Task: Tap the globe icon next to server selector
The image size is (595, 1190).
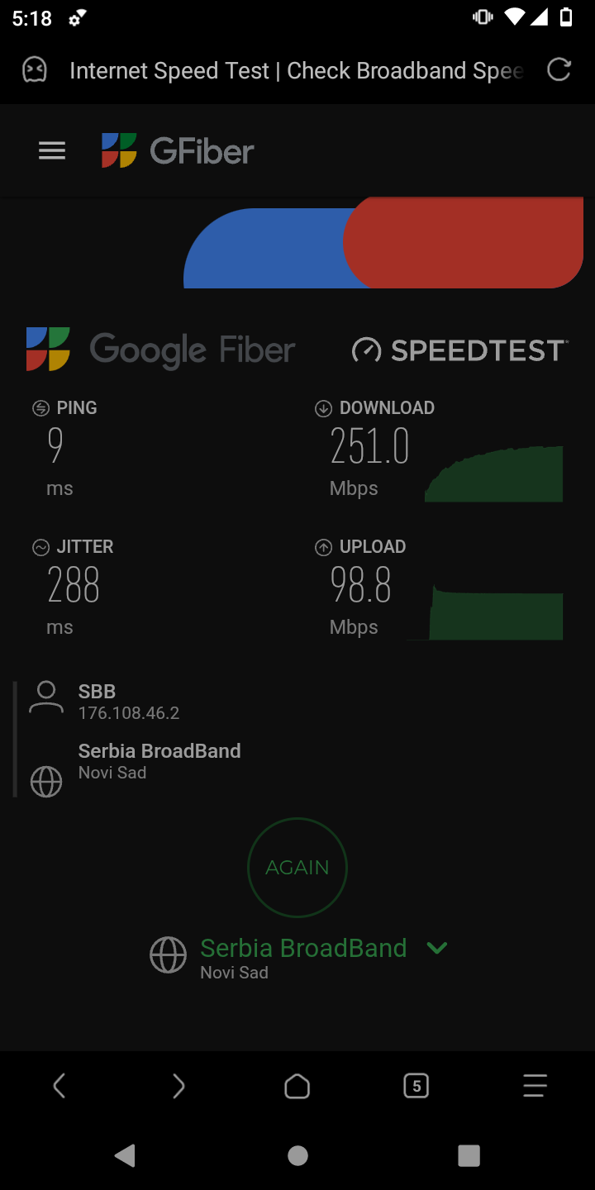Action: [x=168, y=955]
